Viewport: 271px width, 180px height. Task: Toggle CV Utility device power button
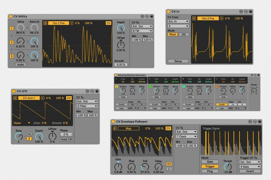pos(10,16)
